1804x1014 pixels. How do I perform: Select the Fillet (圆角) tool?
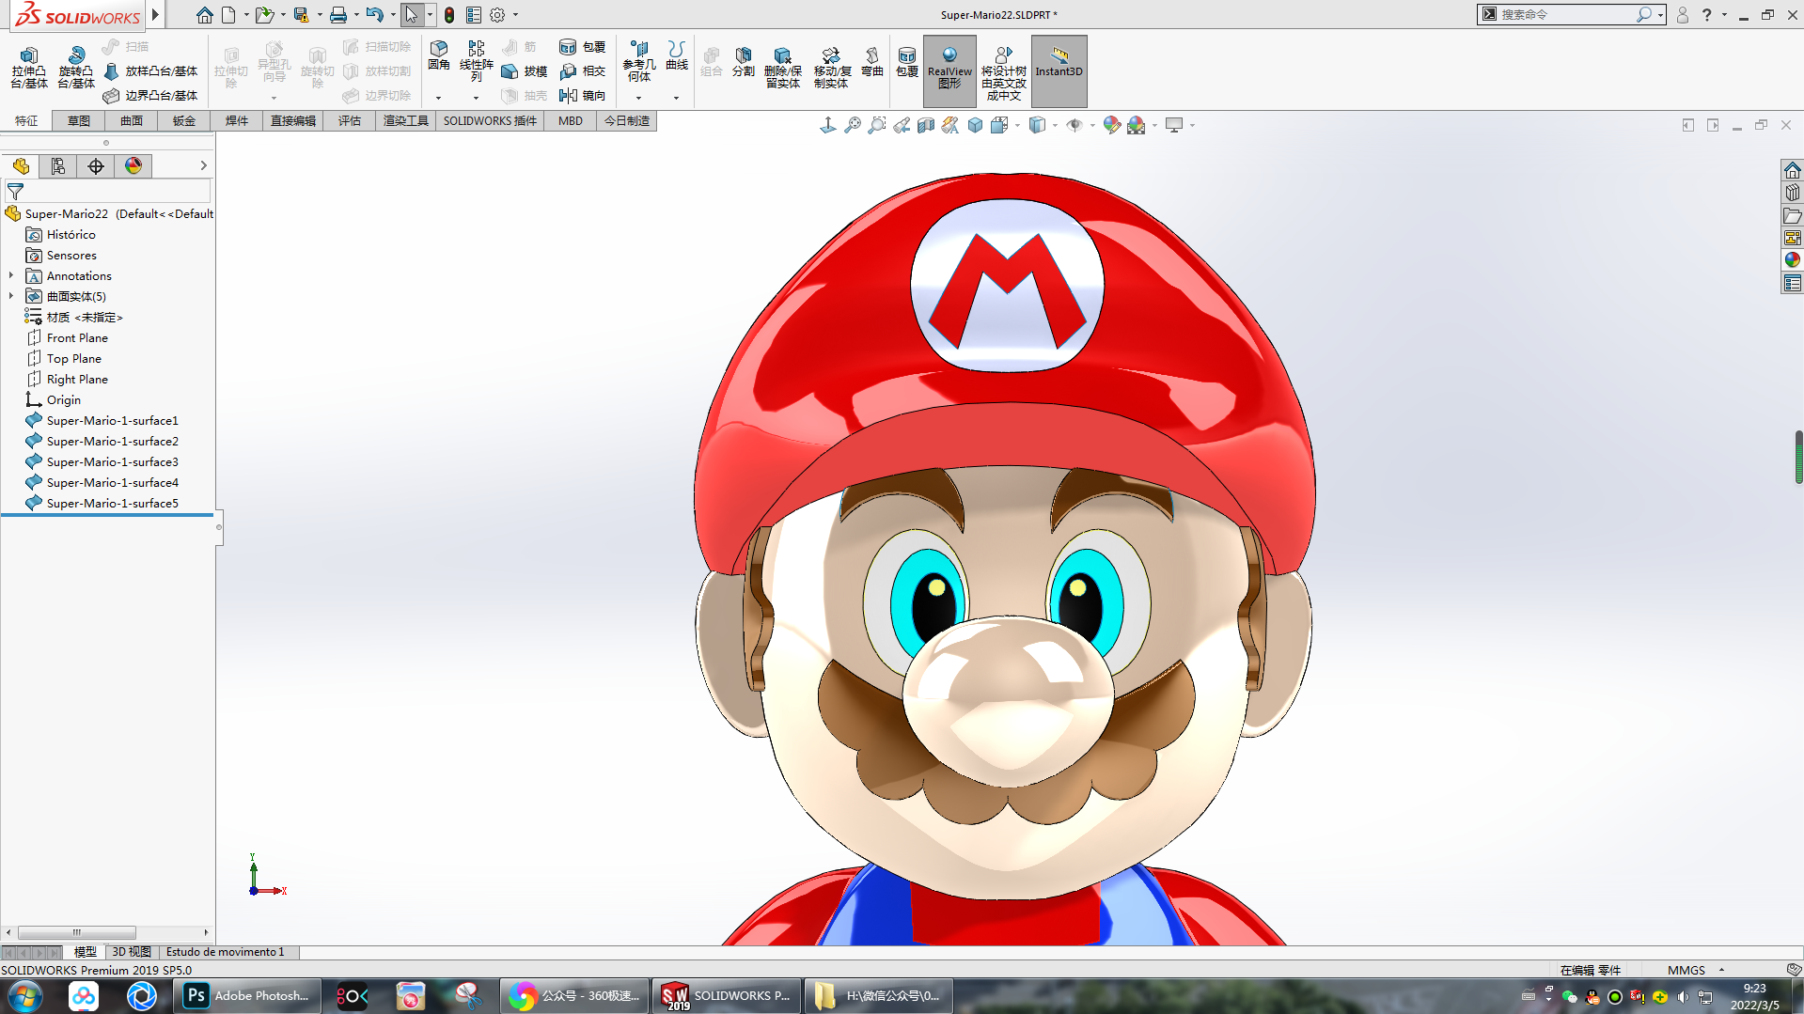pyautogui.click(x=439, y=56)
